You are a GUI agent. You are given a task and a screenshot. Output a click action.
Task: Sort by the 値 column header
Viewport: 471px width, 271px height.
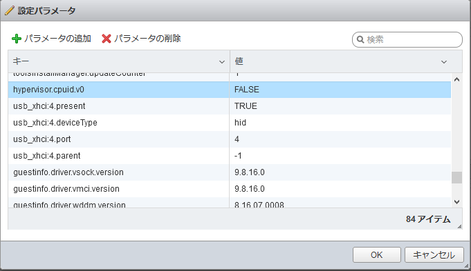pyautogui.click(x=346, y=61)
